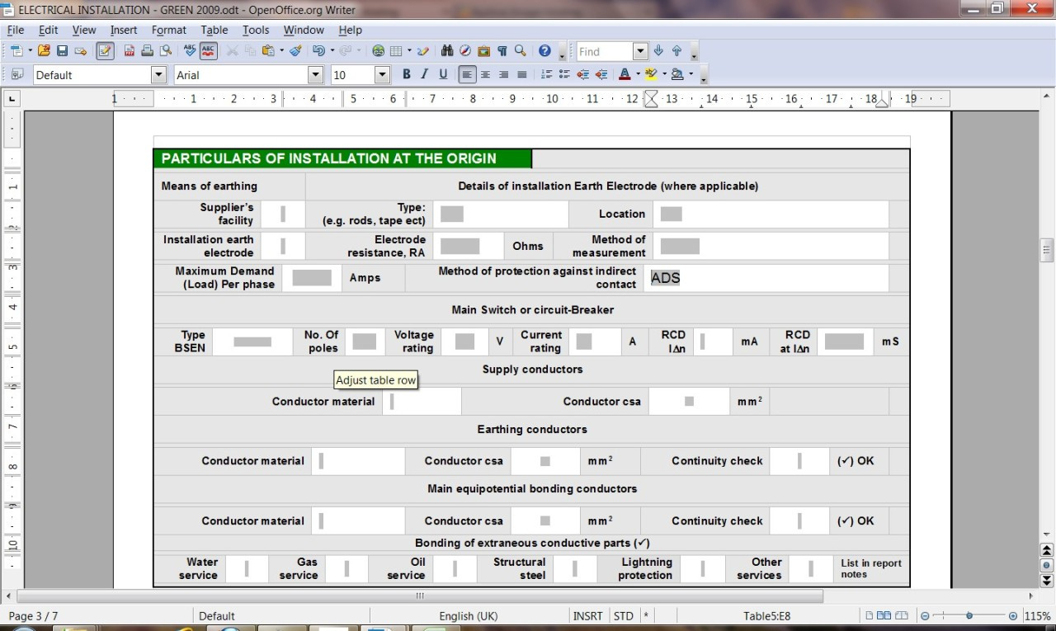Open the Insert menu
The height and width of the screenshot is (631, 1056).
pyautogui.click(x=124, y=30)
